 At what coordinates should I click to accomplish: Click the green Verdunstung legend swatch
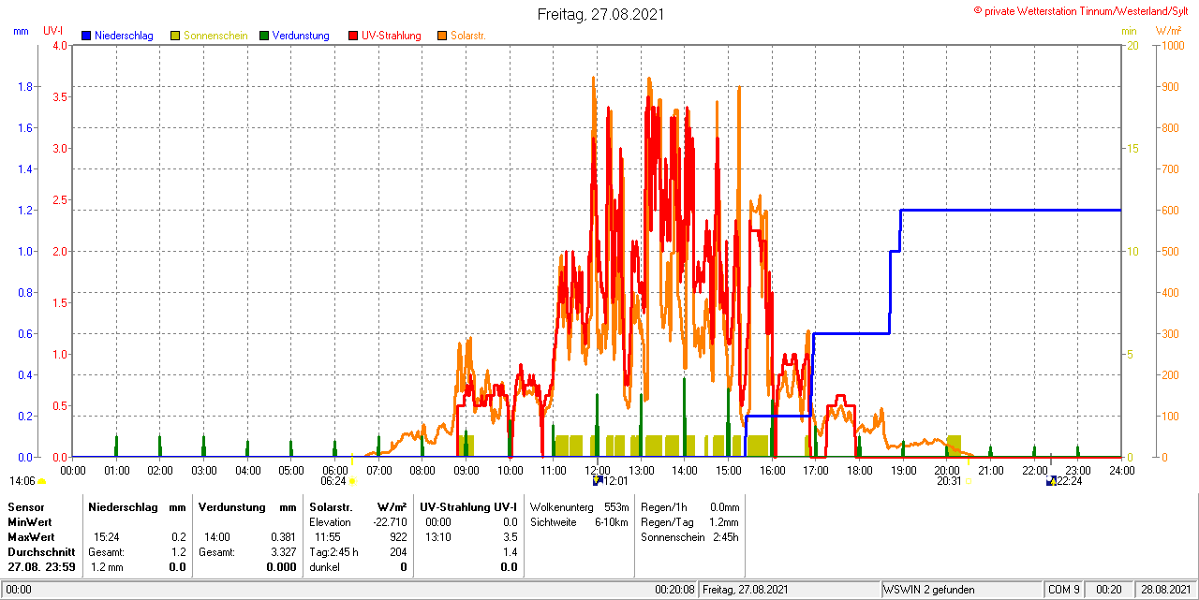[264, 36]
